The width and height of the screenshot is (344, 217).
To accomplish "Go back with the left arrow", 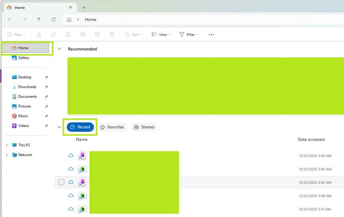I will click(x=9, y=19).
